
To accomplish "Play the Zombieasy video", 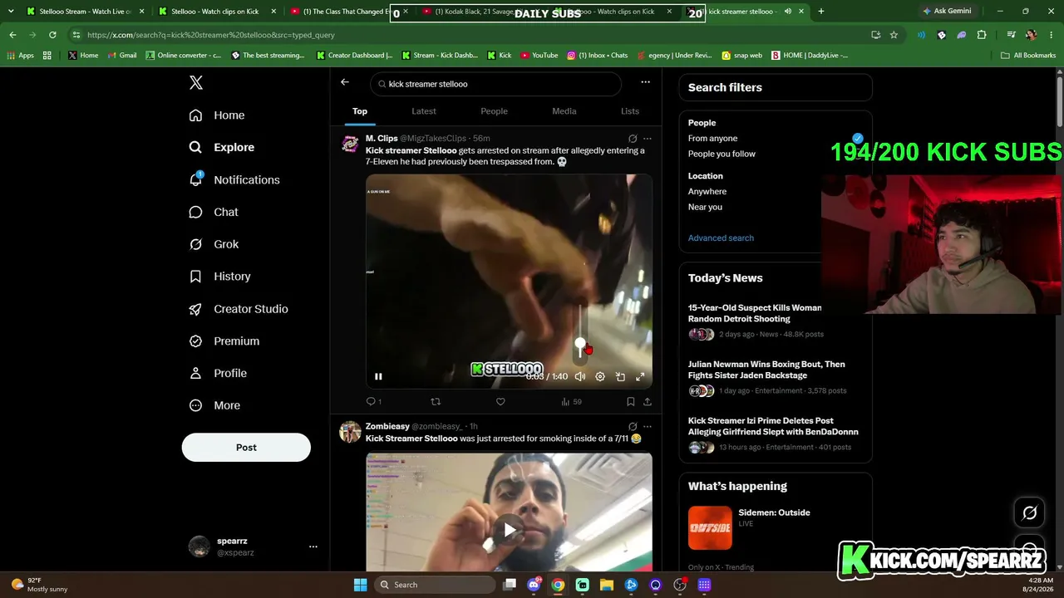I will point(510,529).
